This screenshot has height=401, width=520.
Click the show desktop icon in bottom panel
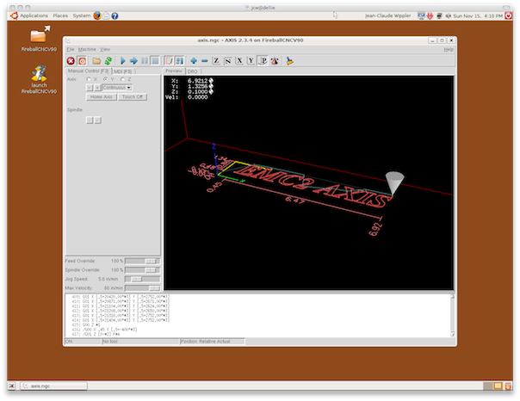[x=12, y=386]
